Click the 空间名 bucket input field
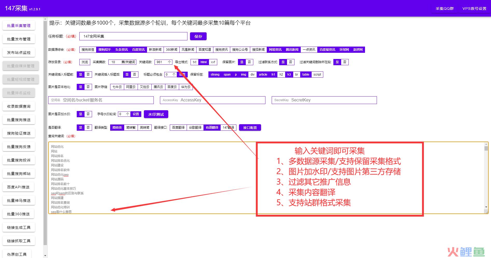Viewport: 491px width, 258px height. point(101,100)
